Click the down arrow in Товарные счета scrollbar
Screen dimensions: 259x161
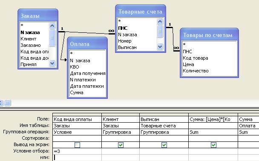[x=160, y=47]
